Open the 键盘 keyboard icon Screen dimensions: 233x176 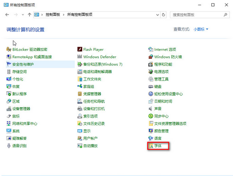click(x=151, y=86)
